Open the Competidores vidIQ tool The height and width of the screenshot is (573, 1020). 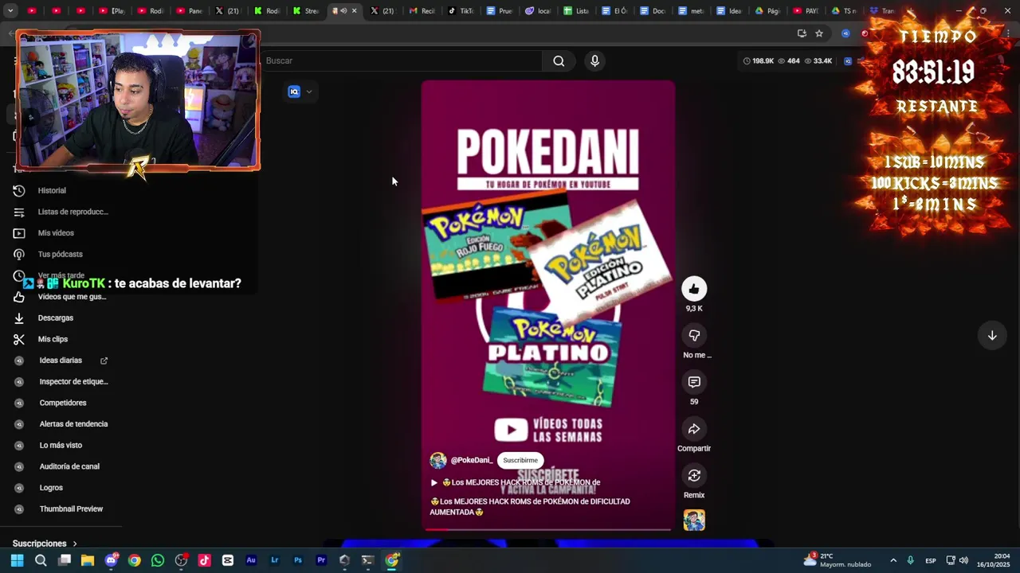click(62, 403)
